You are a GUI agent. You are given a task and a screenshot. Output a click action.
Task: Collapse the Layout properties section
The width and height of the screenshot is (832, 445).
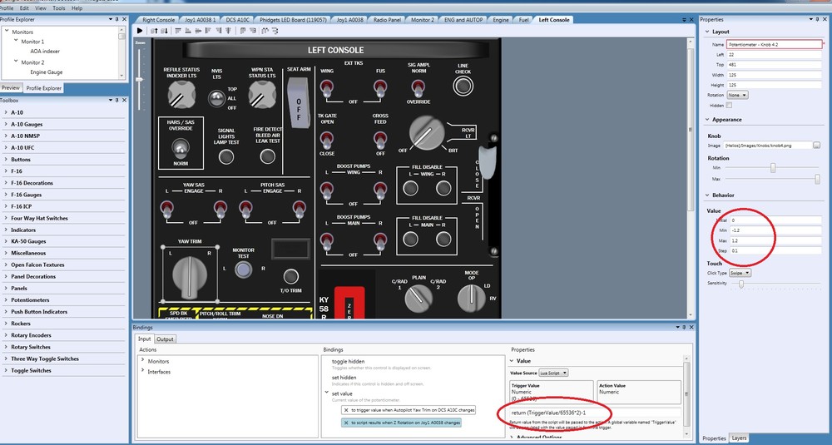(707, 32)
